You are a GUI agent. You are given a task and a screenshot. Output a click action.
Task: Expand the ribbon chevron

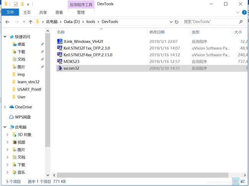(x=238, y=12)
